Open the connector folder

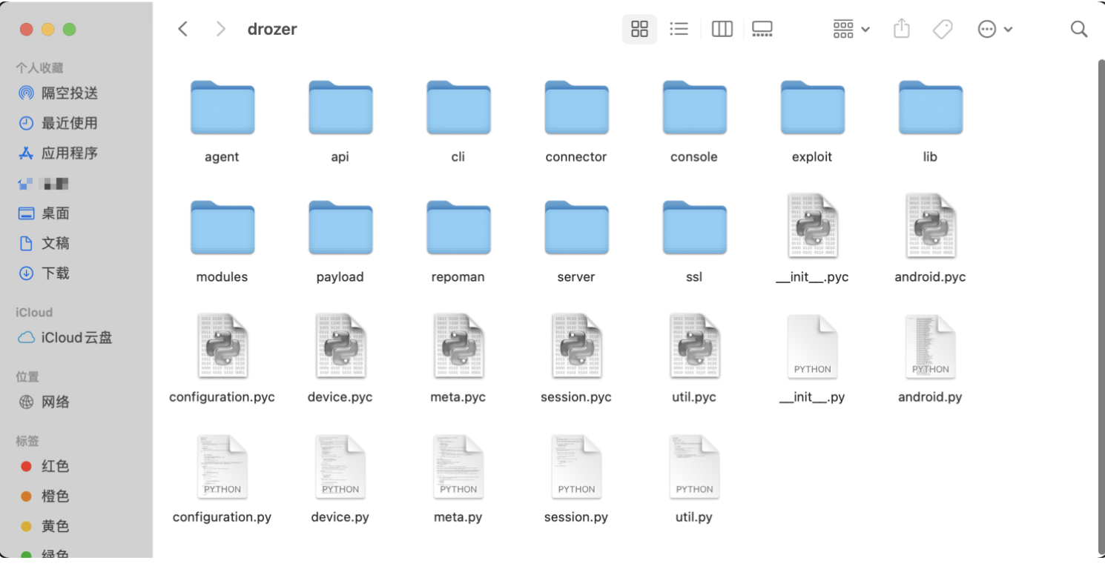576,108
